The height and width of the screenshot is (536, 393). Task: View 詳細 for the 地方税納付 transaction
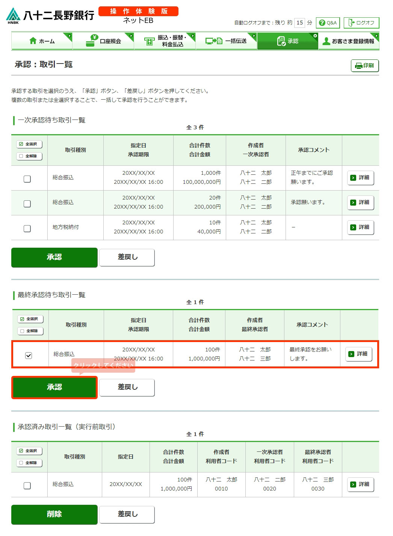pyautogui.click(x=360, y=227)
